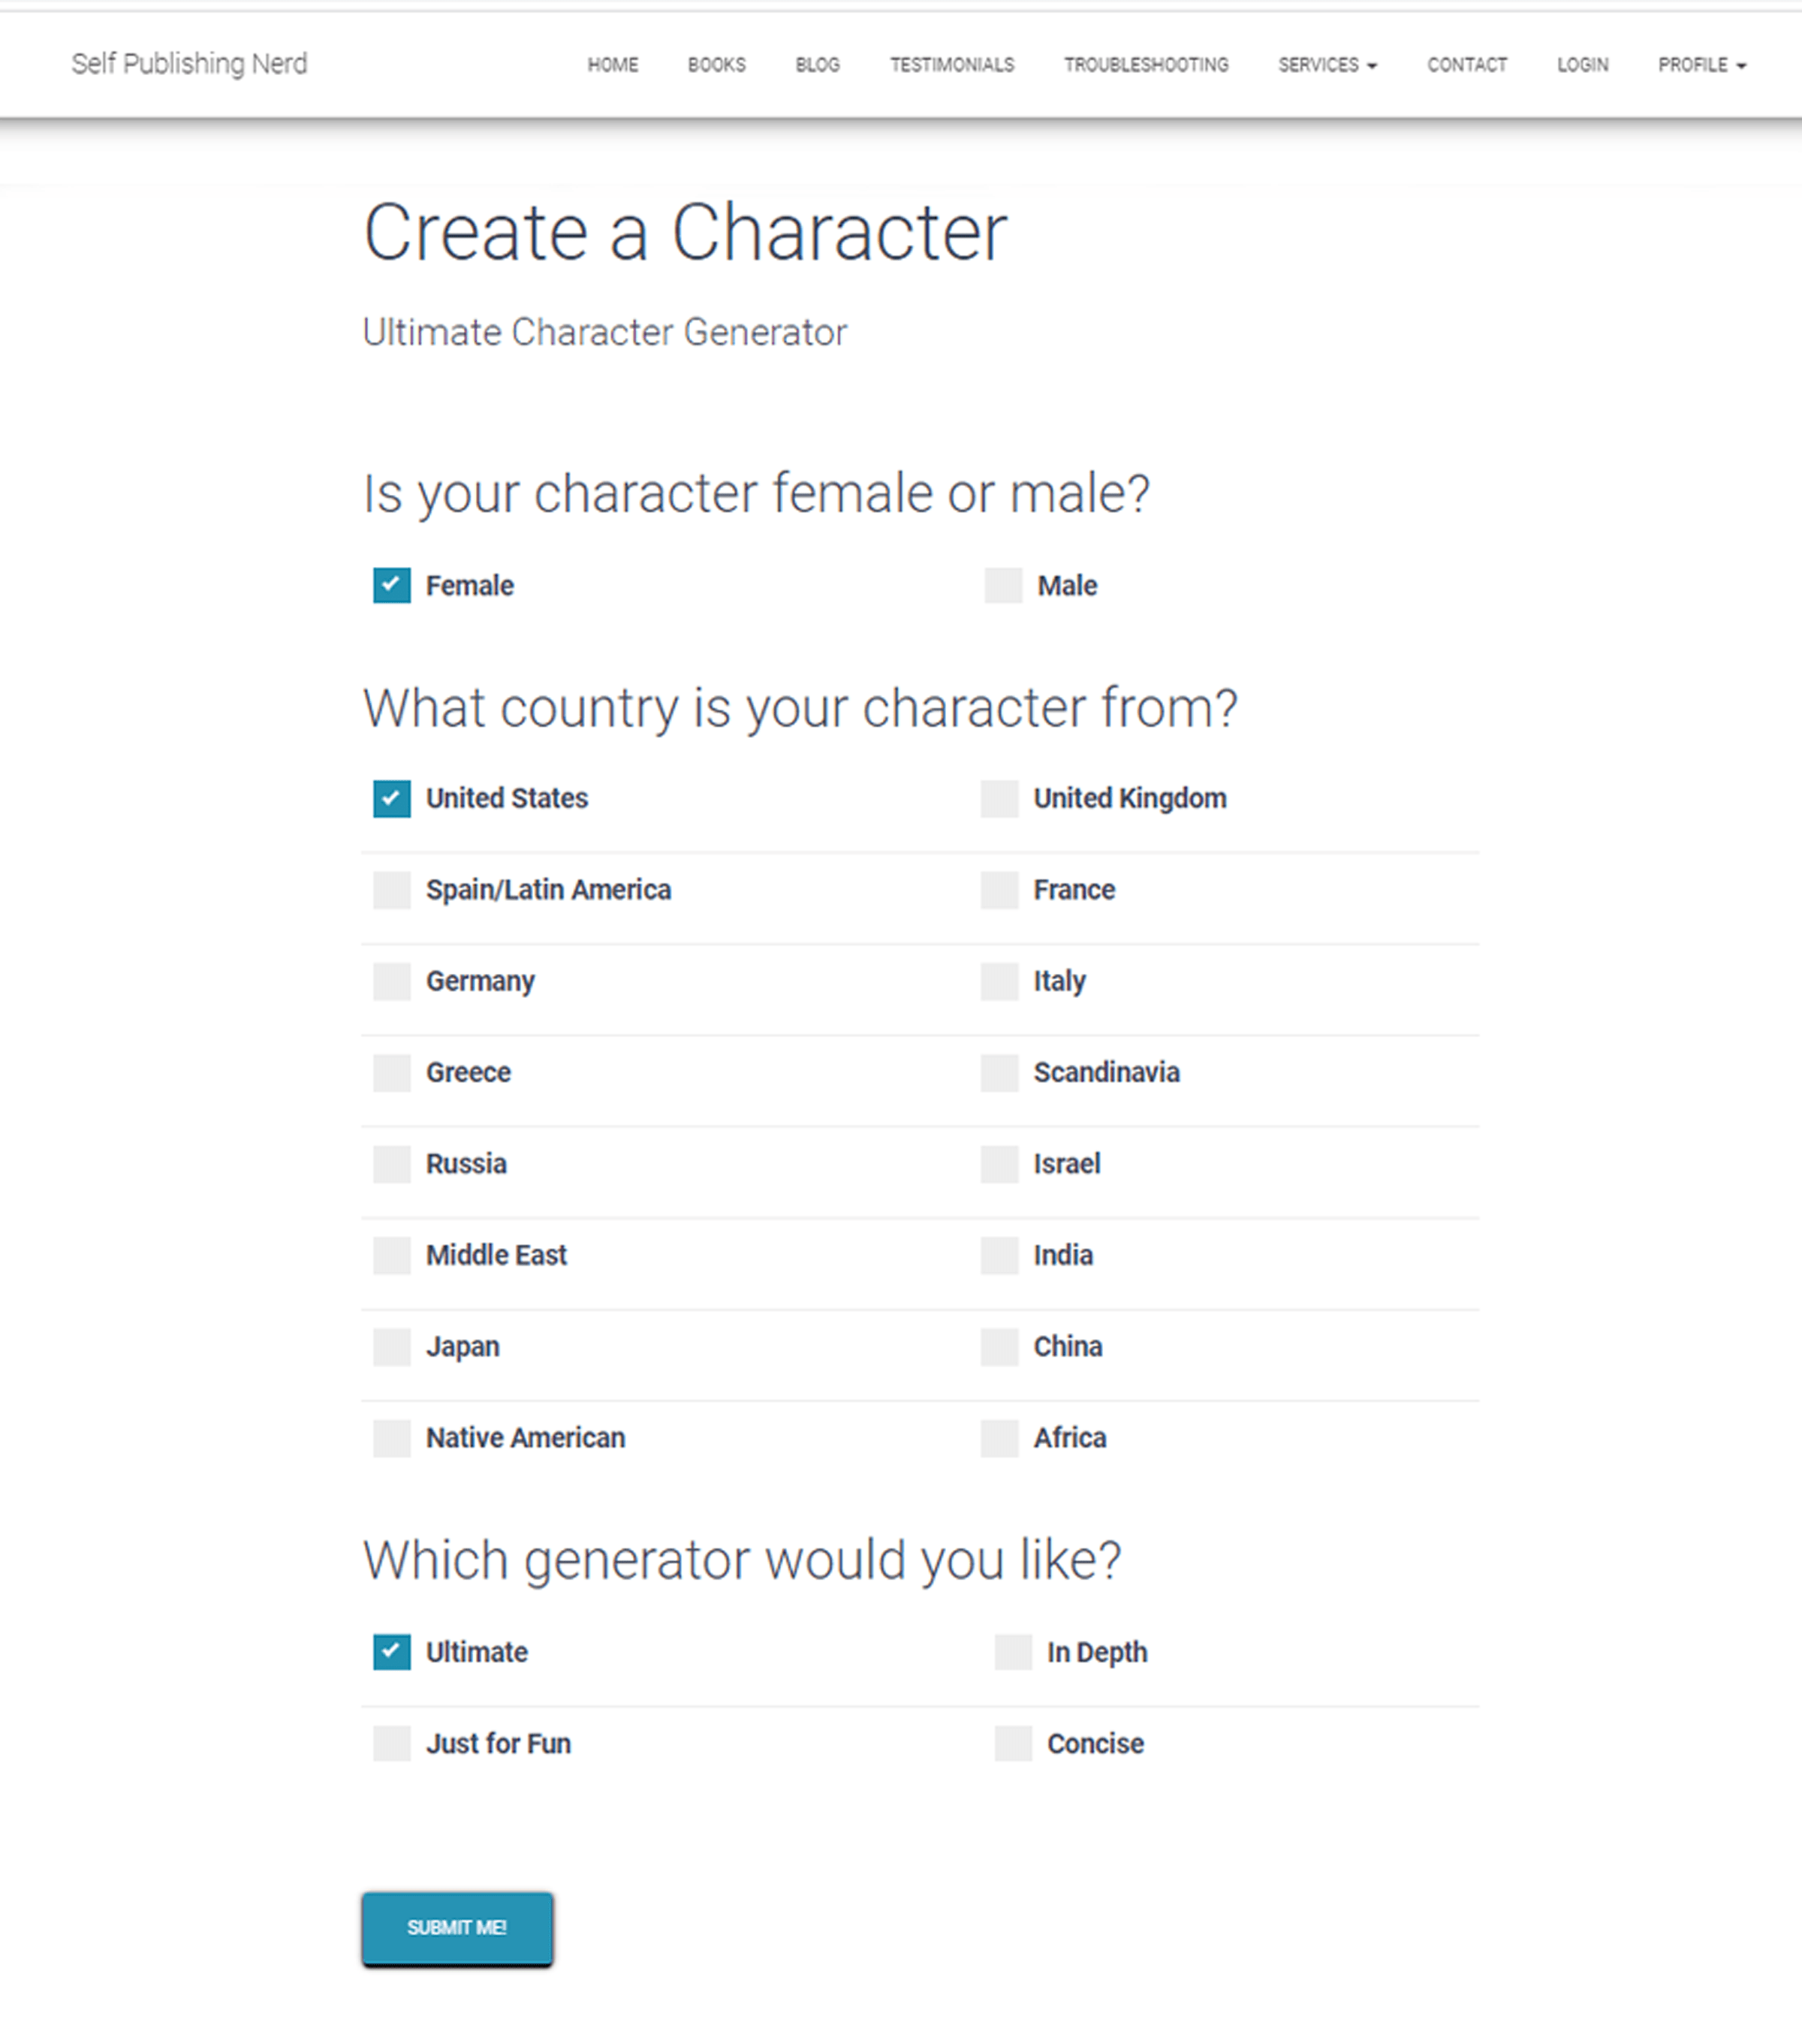The width and height of the screenshot is (1802, 2044).
Task: Open the Testimonials menu item
Action: (x=952, y=65)
